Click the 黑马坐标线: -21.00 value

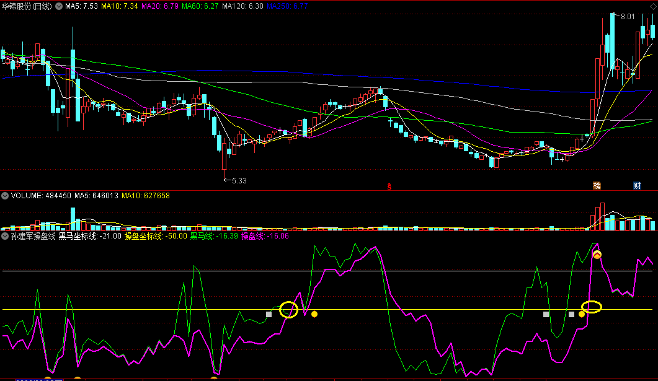pyautogui.click(x=90, y=237)
